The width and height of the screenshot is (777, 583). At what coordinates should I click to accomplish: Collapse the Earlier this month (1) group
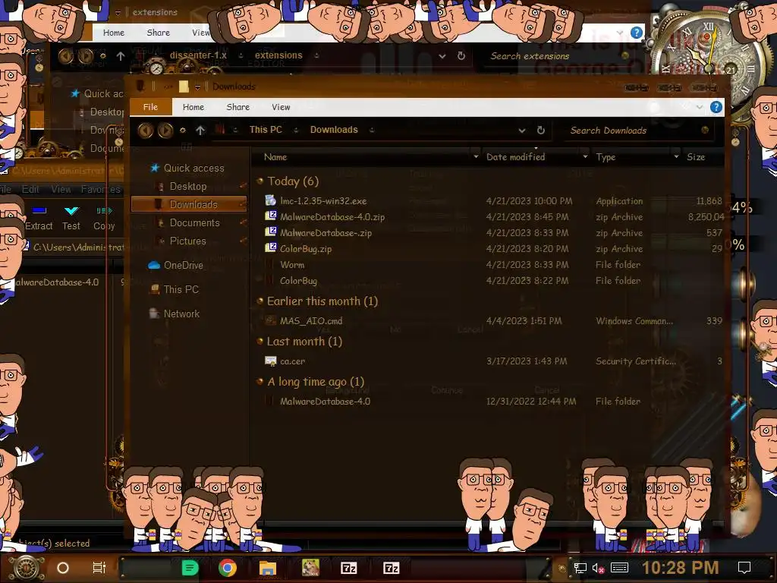click(260, 301)
